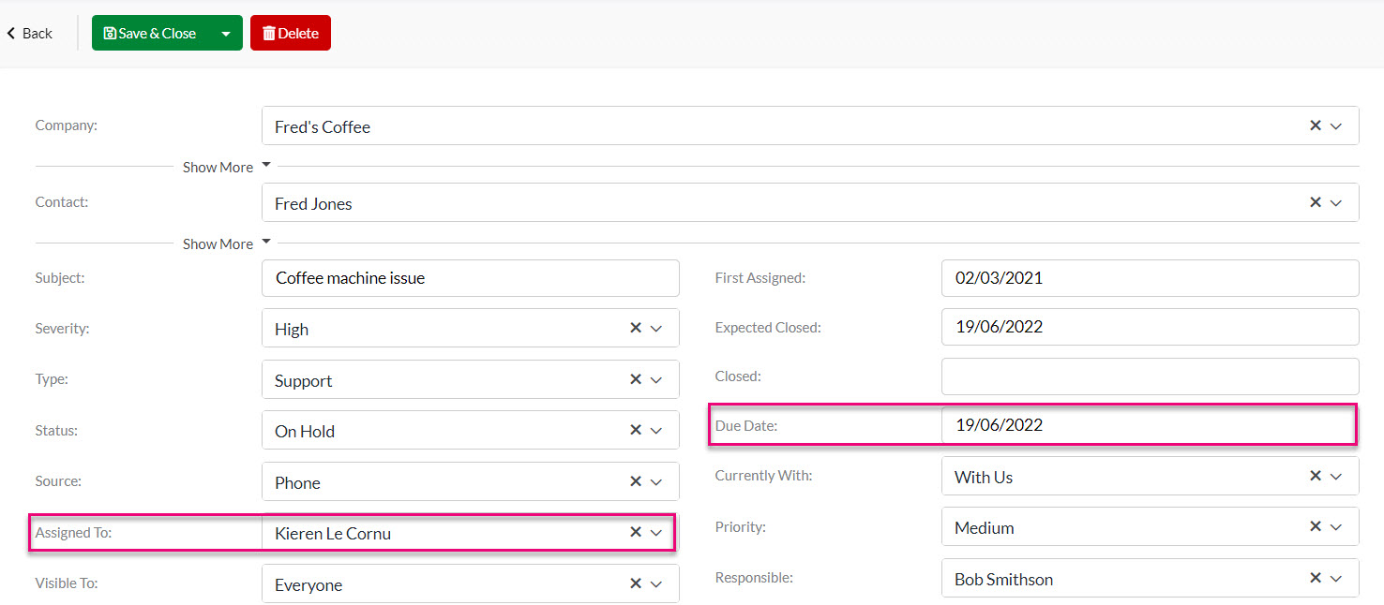The width and height of the screenshot is (1384, 605).
Task: Click the Save & Close button
Action: coord(150,34)
